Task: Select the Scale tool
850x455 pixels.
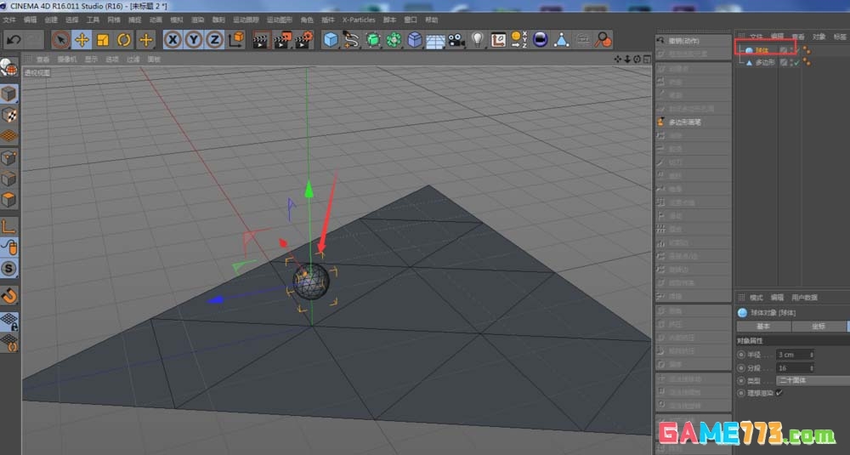Action: pos(103,40)
